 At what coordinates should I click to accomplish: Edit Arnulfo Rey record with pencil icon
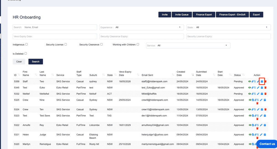coord(261,125)
